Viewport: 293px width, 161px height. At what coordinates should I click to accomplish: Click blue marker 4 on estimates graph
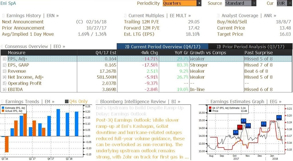(243, 121)
